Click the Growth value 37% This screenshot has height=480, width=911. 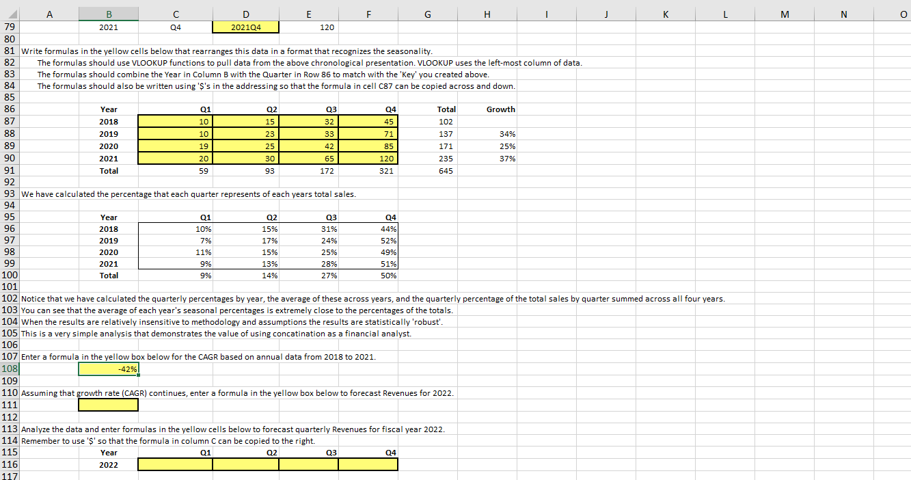point(508,159)
